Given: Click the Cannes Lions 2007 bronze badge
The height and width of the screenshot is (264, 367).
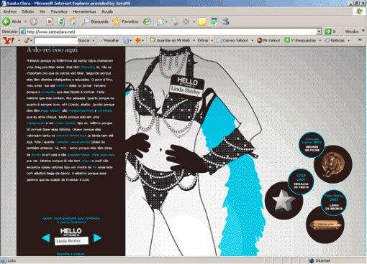Looking at the screenshot, I should [312, 145].
